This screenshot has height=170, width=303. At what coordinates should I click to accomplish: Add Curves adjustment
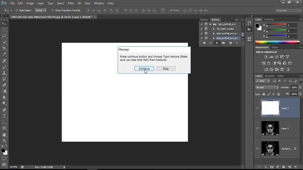[276, 57]
